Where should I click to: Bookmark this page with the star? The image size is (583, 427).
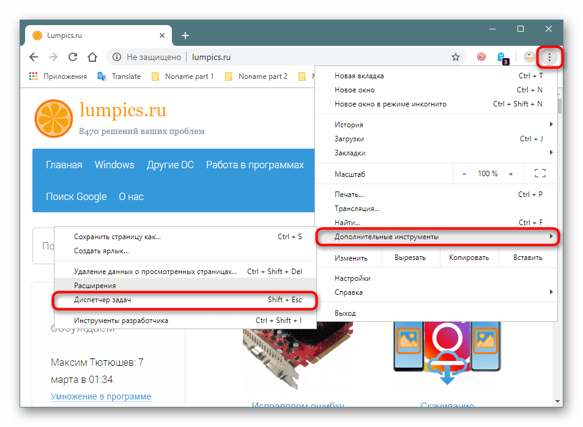click(455, 57)
